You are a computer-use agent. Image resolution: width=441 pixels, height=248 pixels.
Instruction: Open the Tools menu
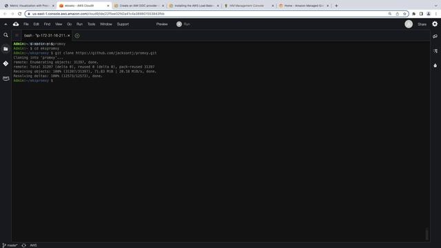92,24
